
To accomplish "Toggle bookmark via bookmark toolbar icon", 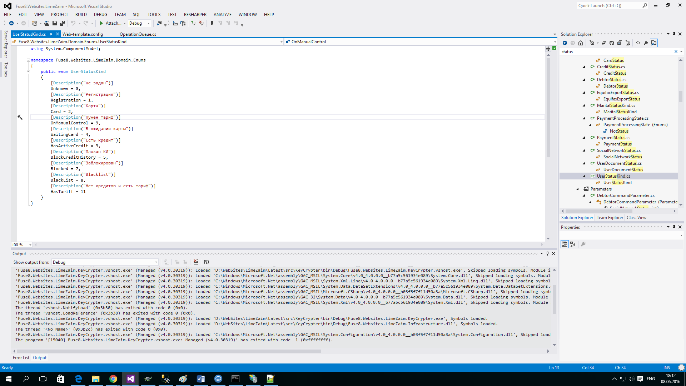I will [212, 23].
